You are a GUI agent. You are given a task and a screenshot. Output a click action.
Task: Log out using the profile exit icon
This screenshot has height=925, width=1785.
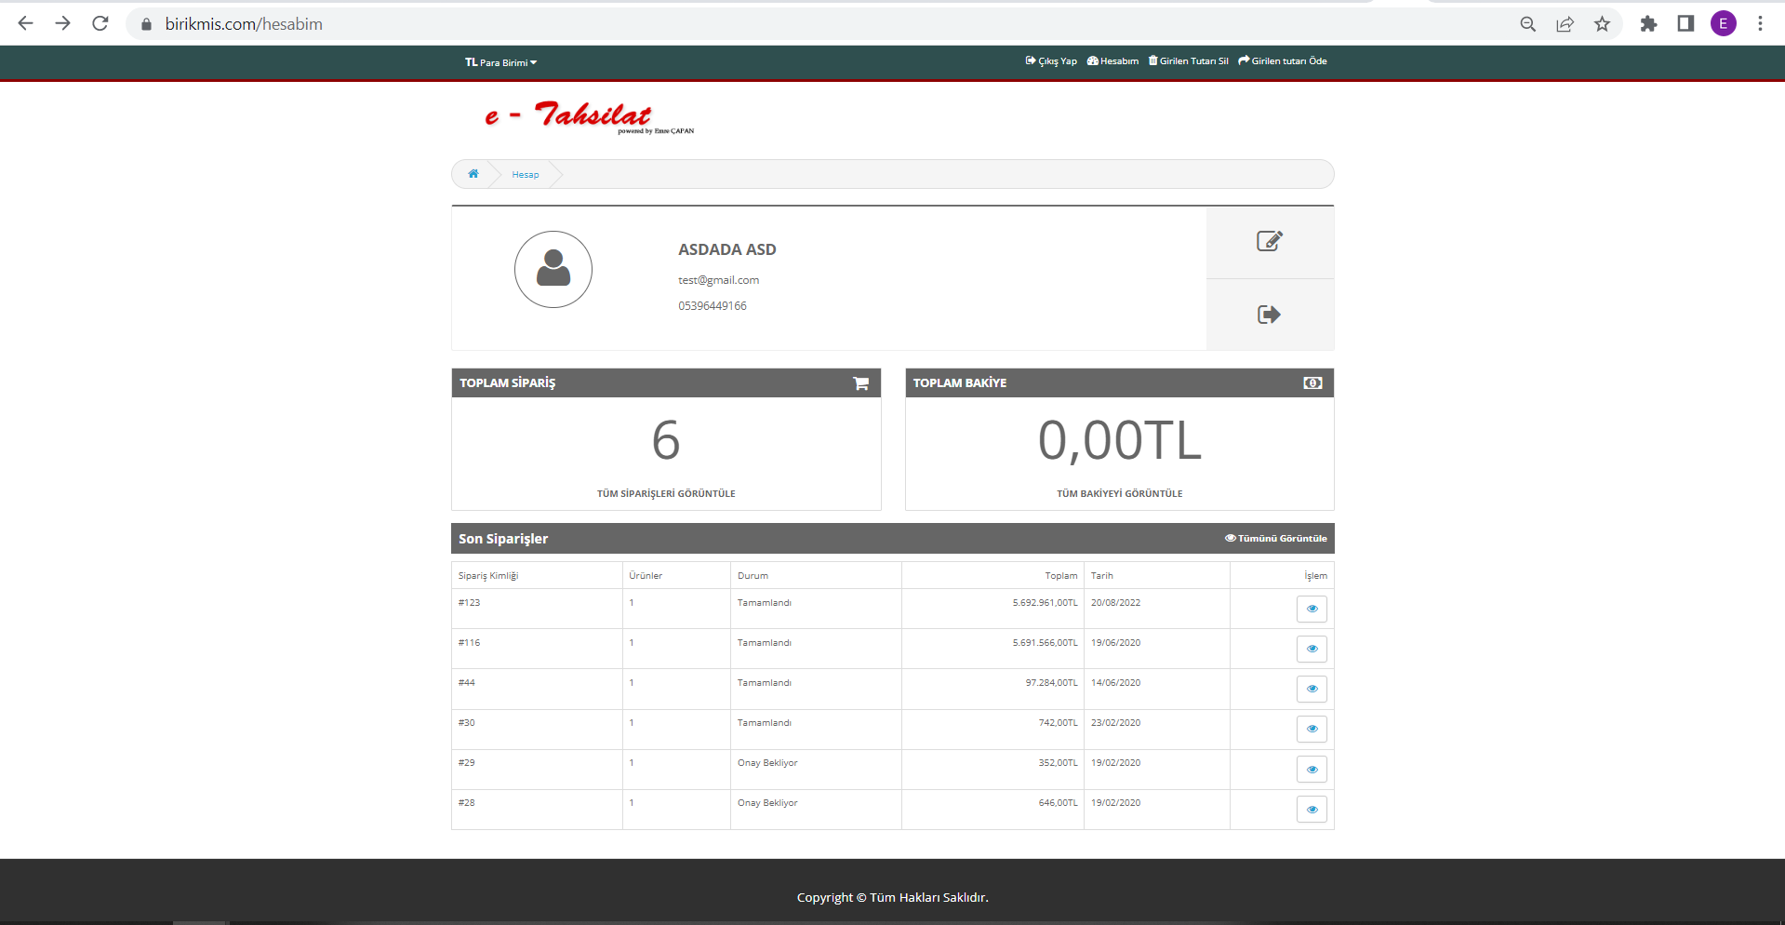coord(1269,315)
